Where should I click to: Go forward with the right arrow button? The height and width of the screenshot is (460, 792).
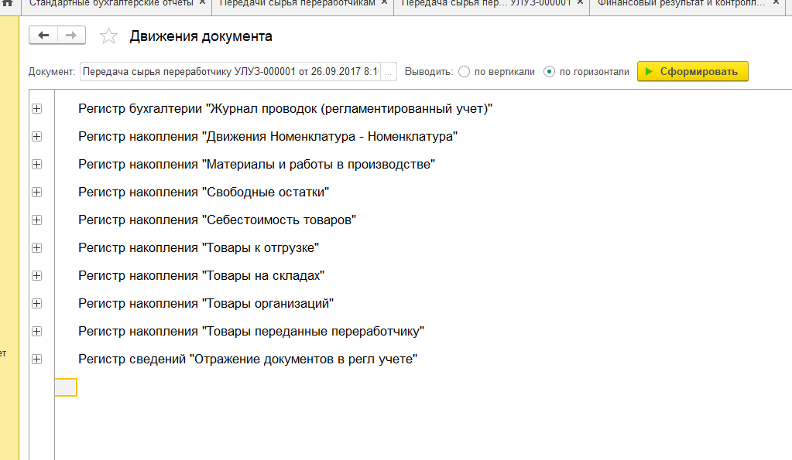70,36
